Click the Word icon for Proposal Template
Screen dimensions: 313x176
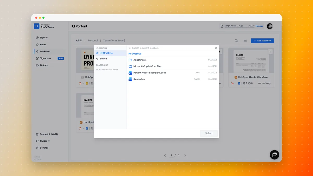tap(130, 73)
